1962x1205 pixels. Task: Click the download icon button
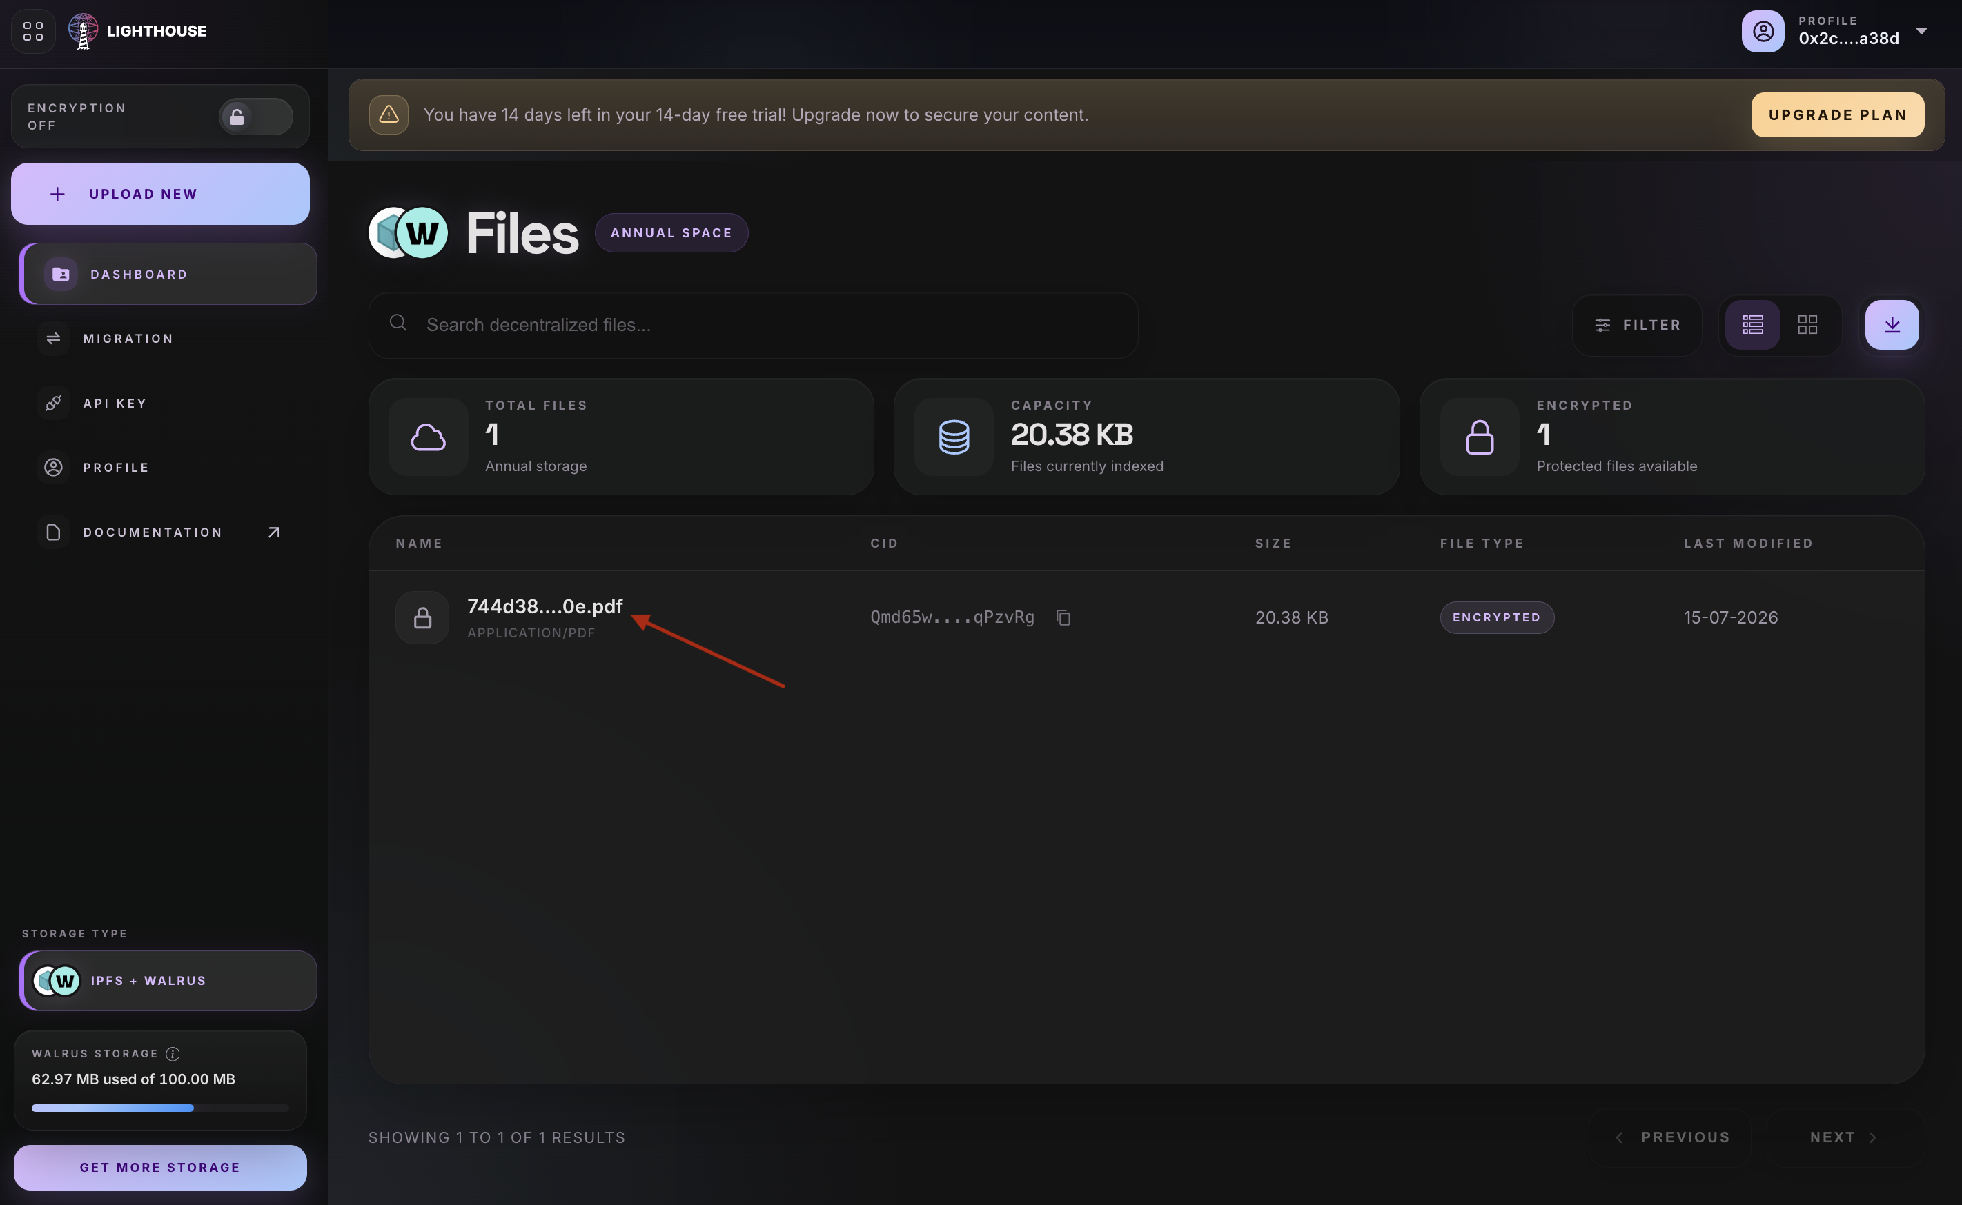[x=1892, y=324]
